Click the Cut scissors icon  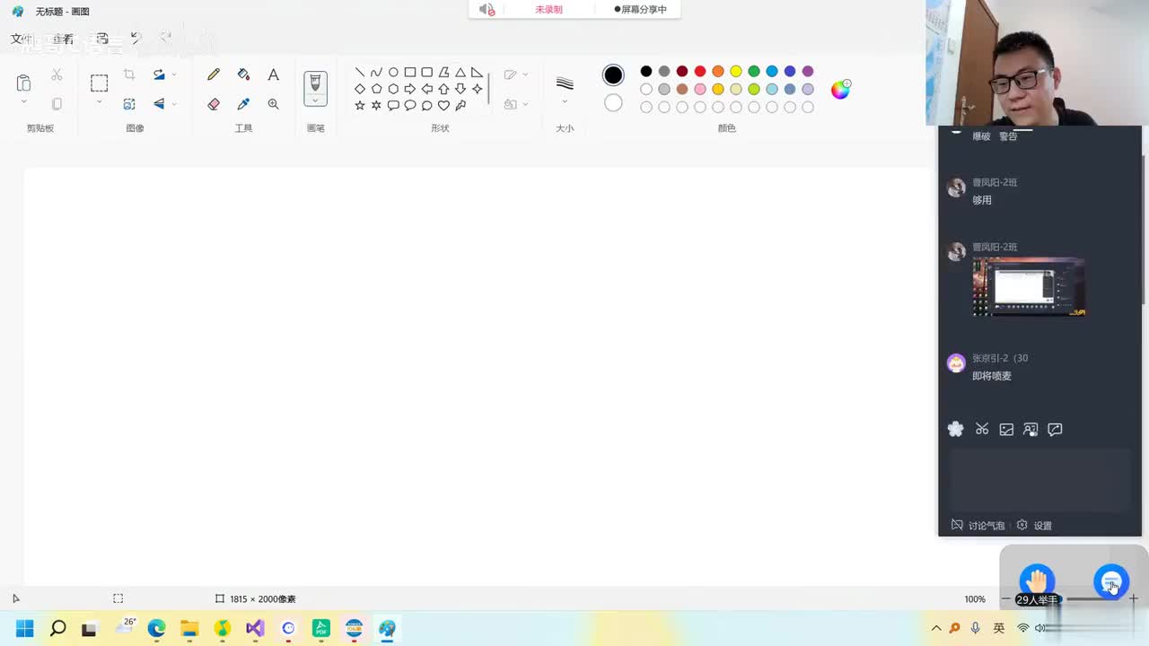click(57, 74)
